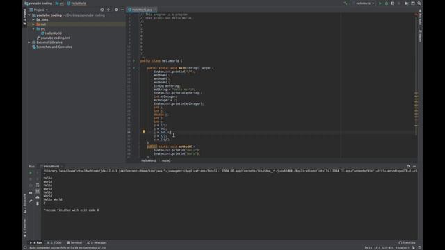This screenshot has height=250, width=445.
Task: Open the Event Log
Action: point(407,242)
